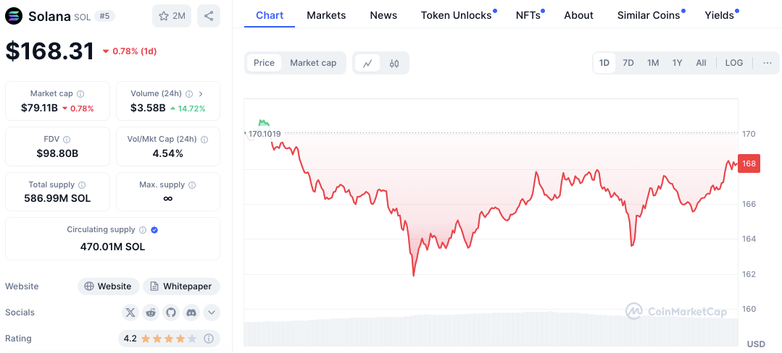
Task: Show Vol/Mkt Cap (24h) info icon
Action: tap(204, 140)
